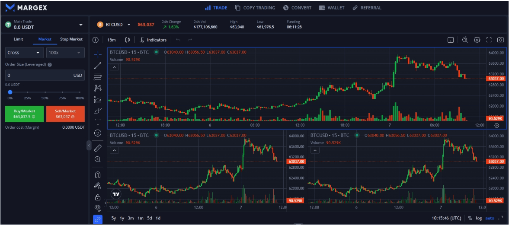Toggle lock all drawing tools

point(98,197)
